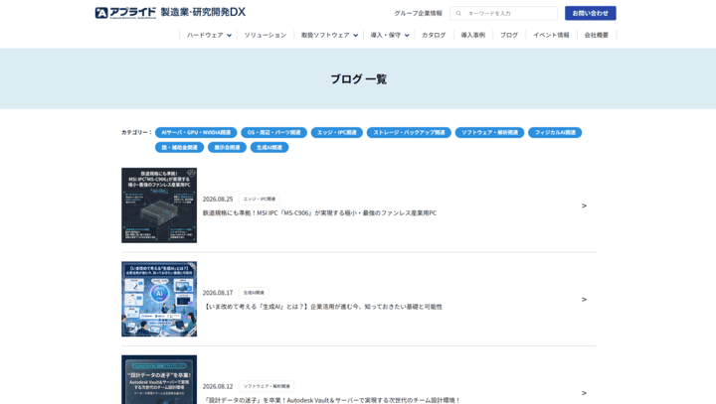The image size is (716, 404).
Task: Filter by AIサーバ・GPU・NVIDIA関連 category
Action: 196,133
